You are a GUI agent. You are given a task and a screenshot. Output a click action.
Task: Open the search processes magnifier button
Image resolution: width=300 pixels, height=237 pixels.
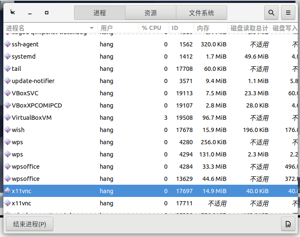(271, 13)
